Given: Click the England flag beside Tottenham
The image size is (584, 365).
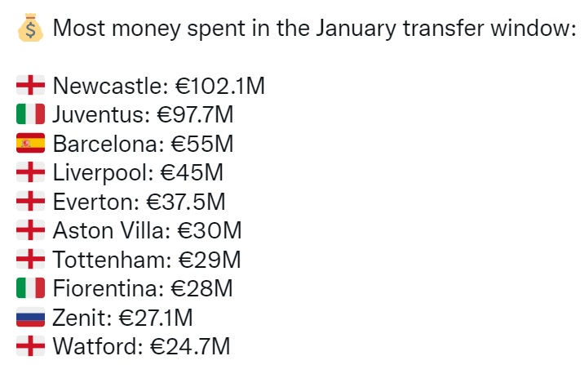Looking at the screenshot, I should 30,259.
